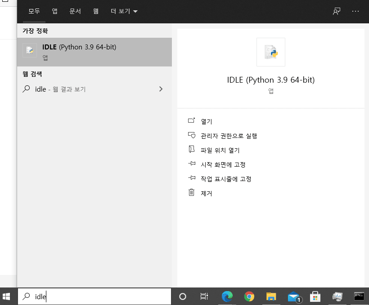Switch to the 문서 filter tab

click(x=76, y=11)
